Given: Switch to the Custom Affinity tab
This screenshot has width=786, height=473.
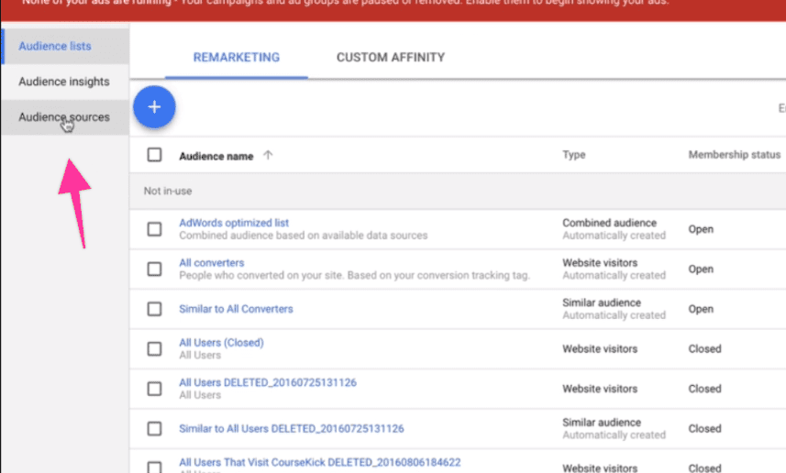Looking at the screenshot, I should [x=391, y=57].
